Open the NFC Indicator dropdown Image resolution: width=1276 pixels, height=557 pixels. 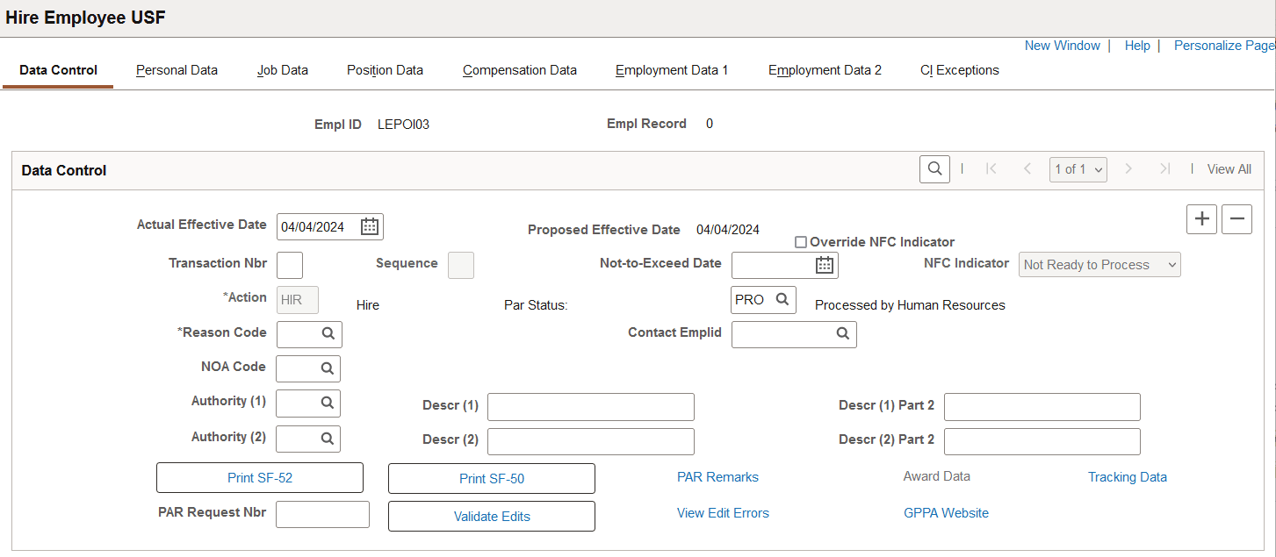[x=1099, y=264]
